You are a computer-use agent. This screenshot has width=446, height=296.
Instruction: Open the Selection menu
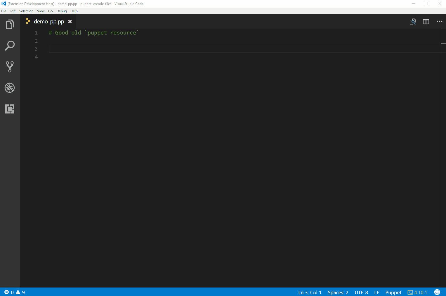(x=26, y=11)
